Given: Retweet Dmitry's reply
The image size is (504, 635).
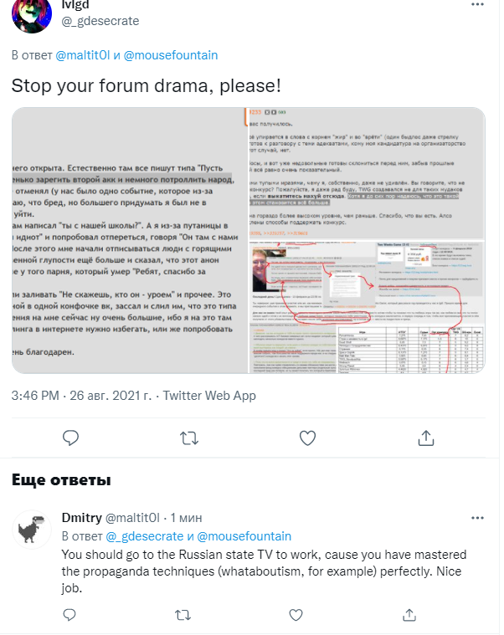Looking at the screenshot, I should click(x=183, y=615).
